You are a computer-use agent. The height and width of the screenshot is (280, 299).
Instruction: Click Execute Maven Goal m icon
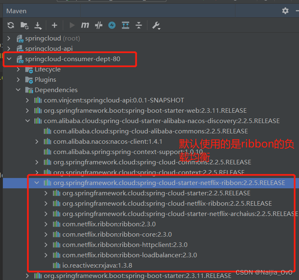pyautogui.click(x=85, y=25)
